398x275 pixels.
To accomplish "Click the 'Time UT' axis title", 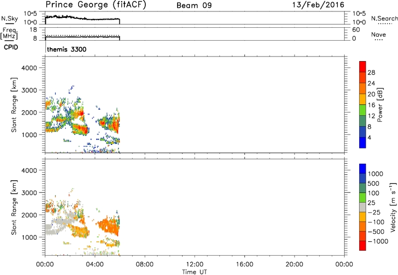I will (x=195, y=272).
